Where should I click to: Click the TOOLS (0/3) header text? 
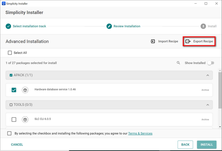click(x=23, y=105)
